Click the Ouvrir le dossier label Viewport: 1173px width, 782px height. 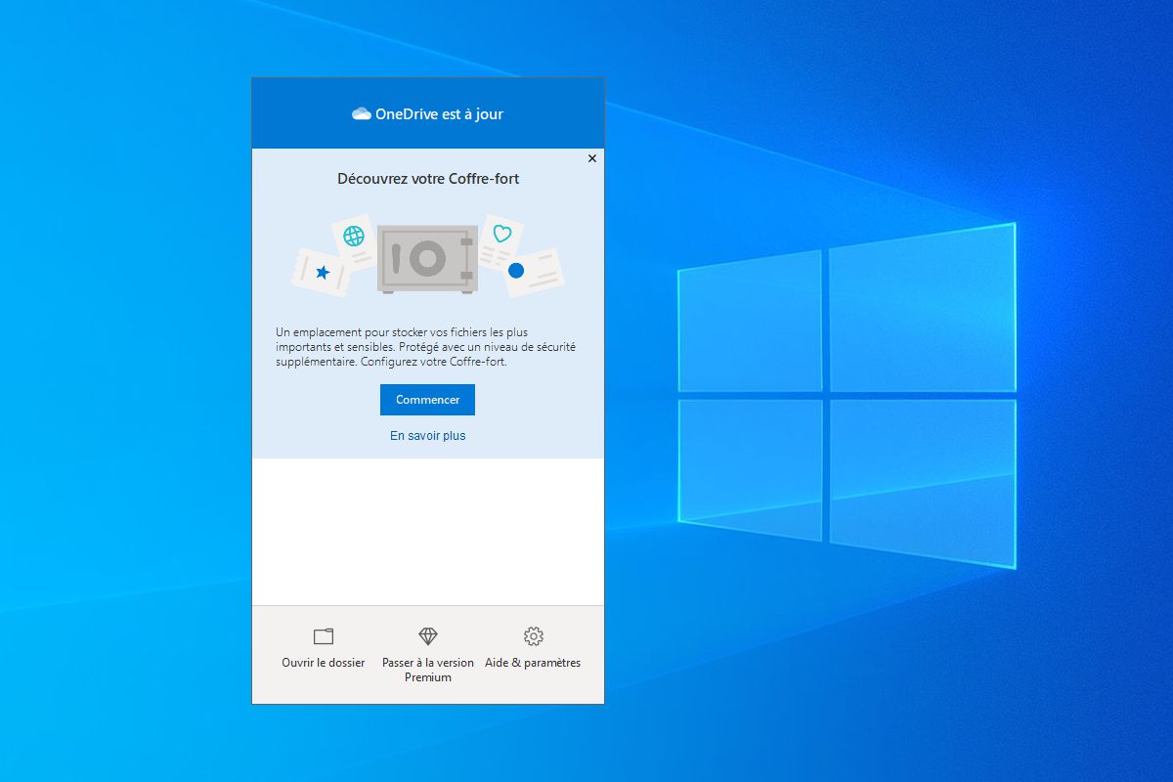(324, 663)
